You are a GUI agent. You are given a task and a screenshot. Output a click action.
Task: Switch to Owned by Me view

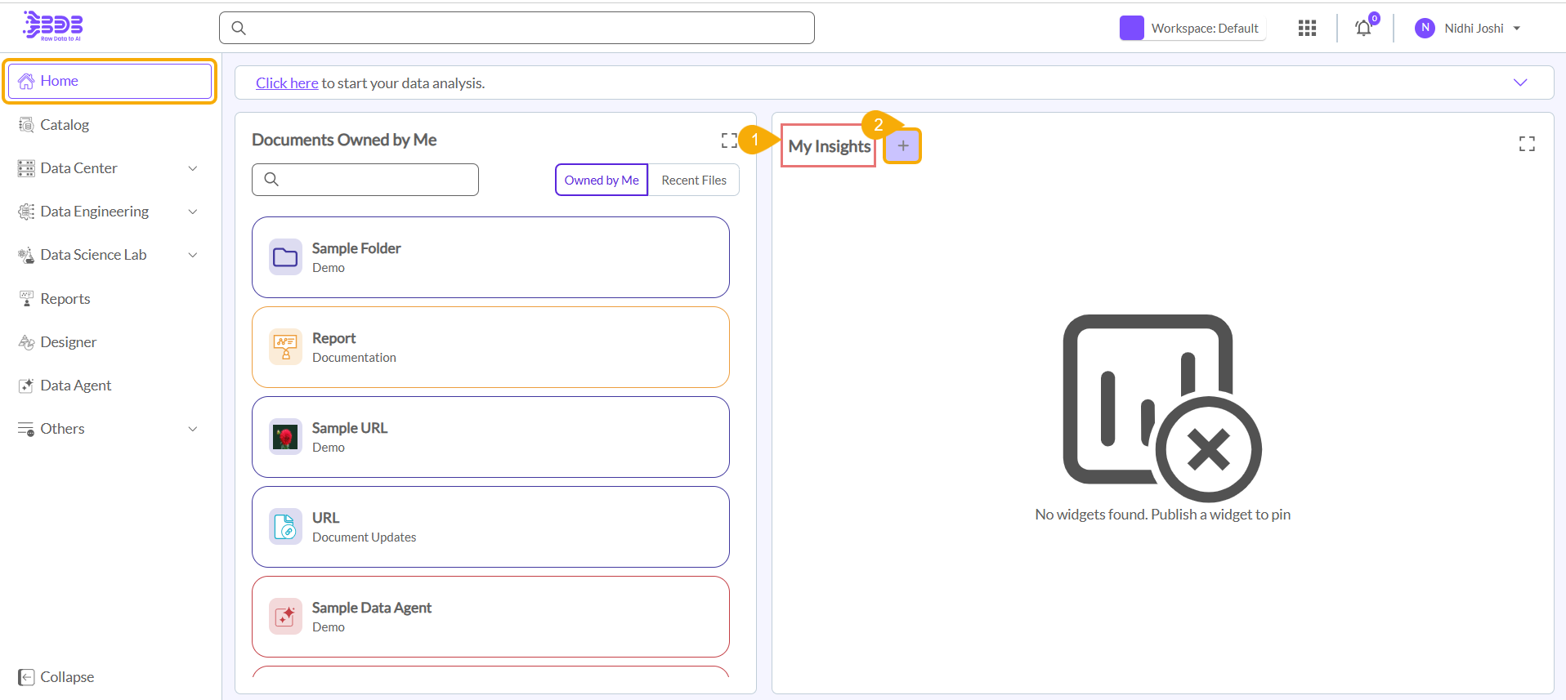(601, 181)
